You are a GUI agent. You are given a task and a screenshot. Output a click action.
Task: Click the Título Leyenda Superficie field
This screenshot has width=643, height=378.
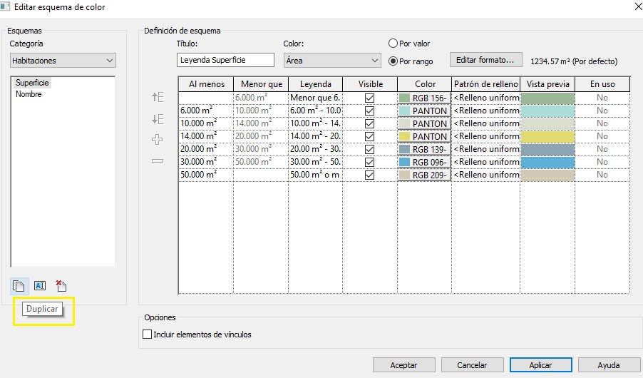pyautogui.click(x=225, y=61)
